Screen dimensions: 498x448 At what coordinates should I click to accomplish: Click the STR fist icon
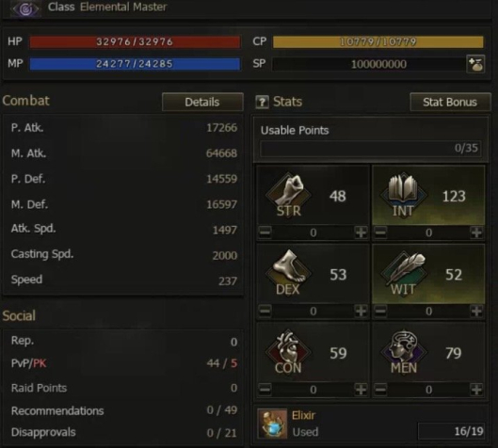tap(288, 192)
